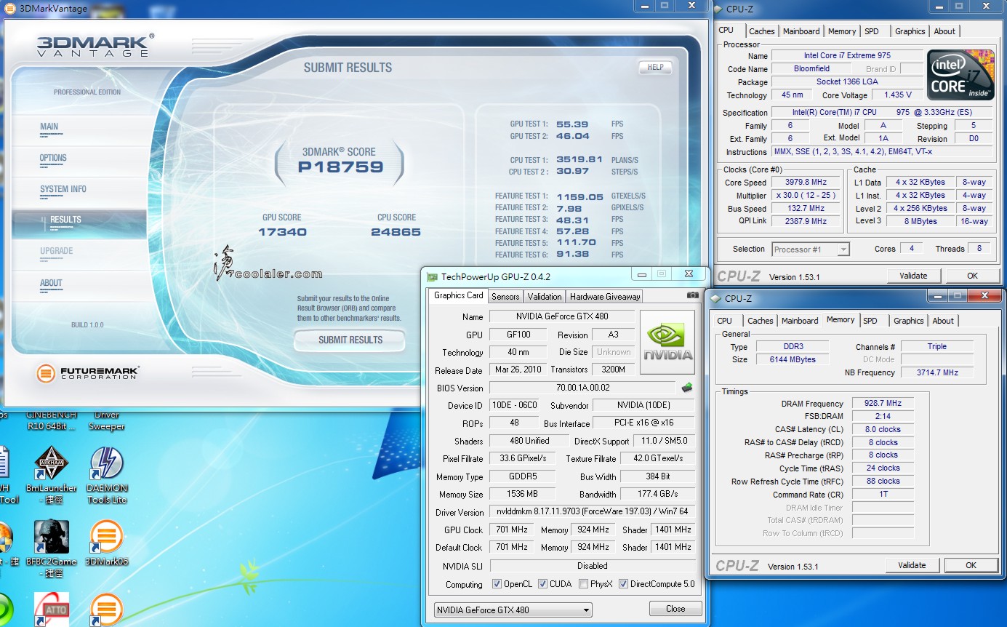Viewport: 1007px width, 627px height.
Task: Click the document-style desktop icon beside BmLauncher
Action: pos(4,463)
